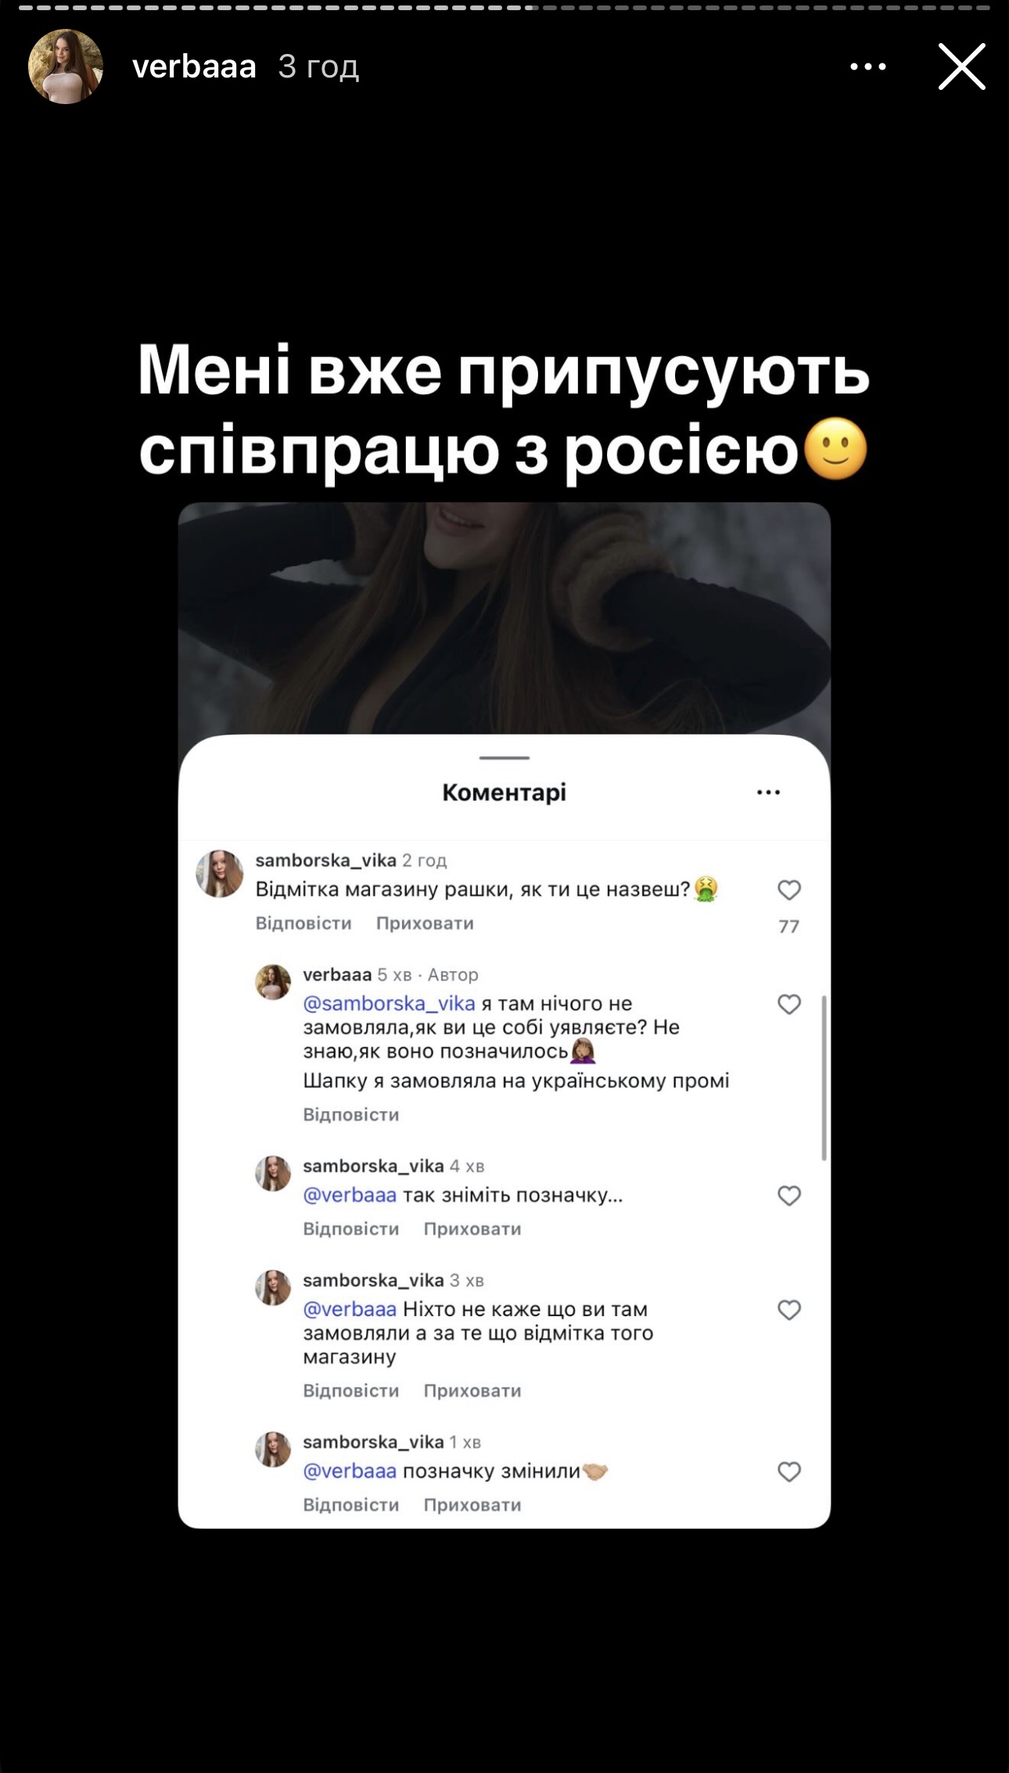Reply to the 'Відмітка магазину рашки' comment
The width and height of the screenshot is (1009, 1773).
303,924
